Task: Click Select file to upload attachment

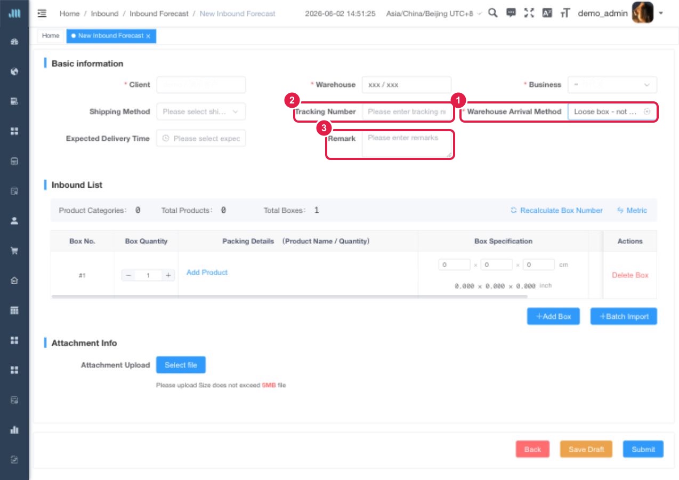Action: [x=181, y=365]
